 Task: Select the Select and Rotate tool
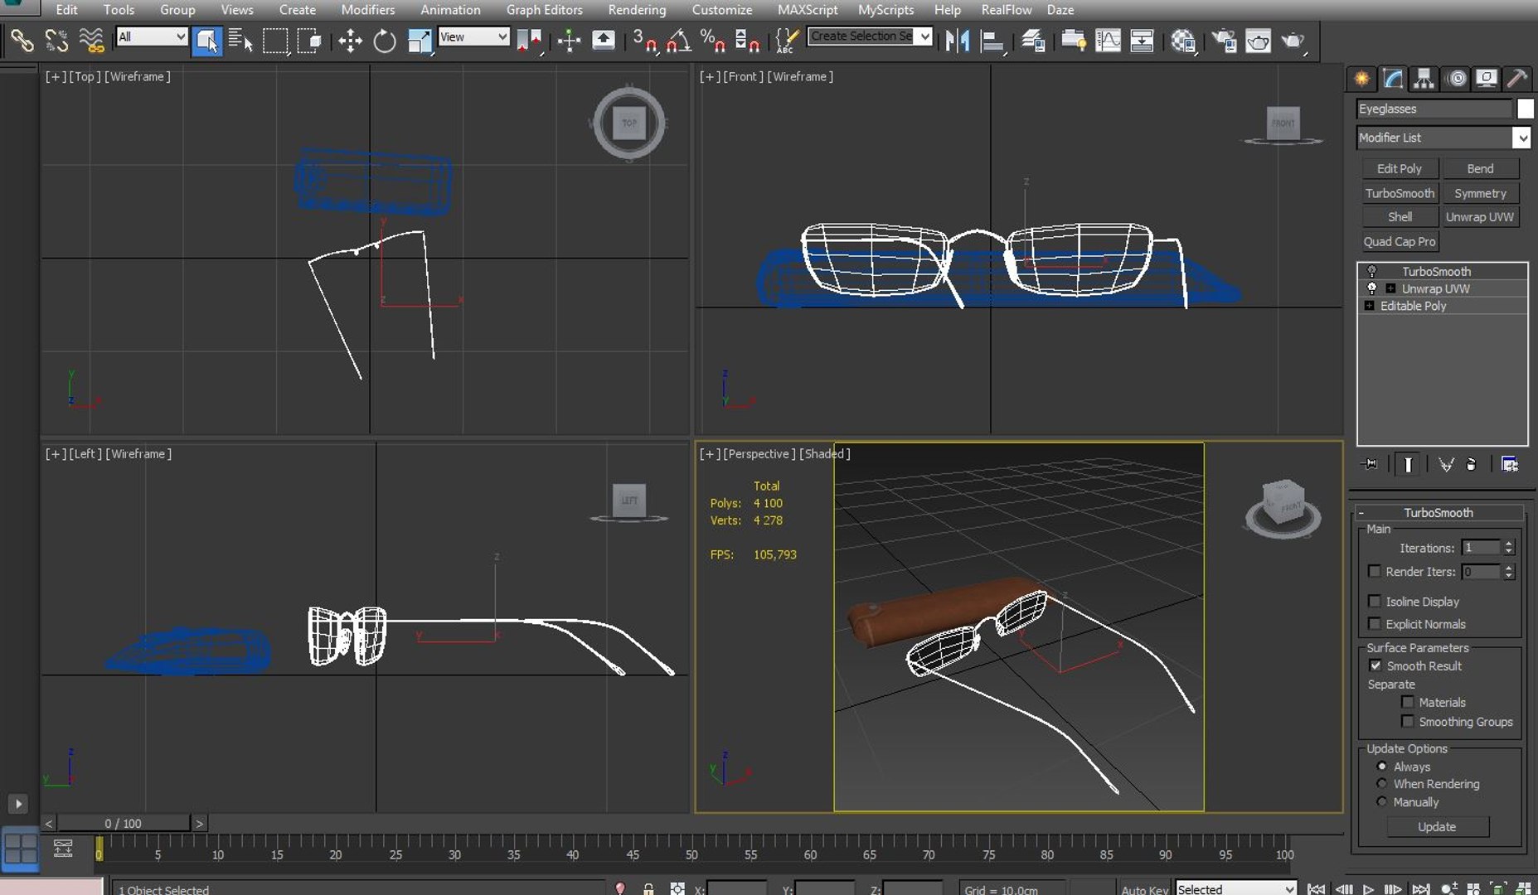[x=385, y=41]
